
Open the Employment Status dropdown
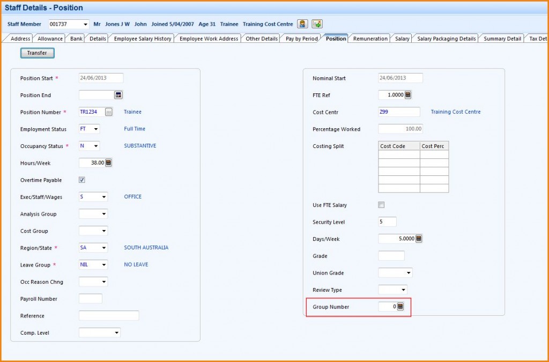coord(95,129)
